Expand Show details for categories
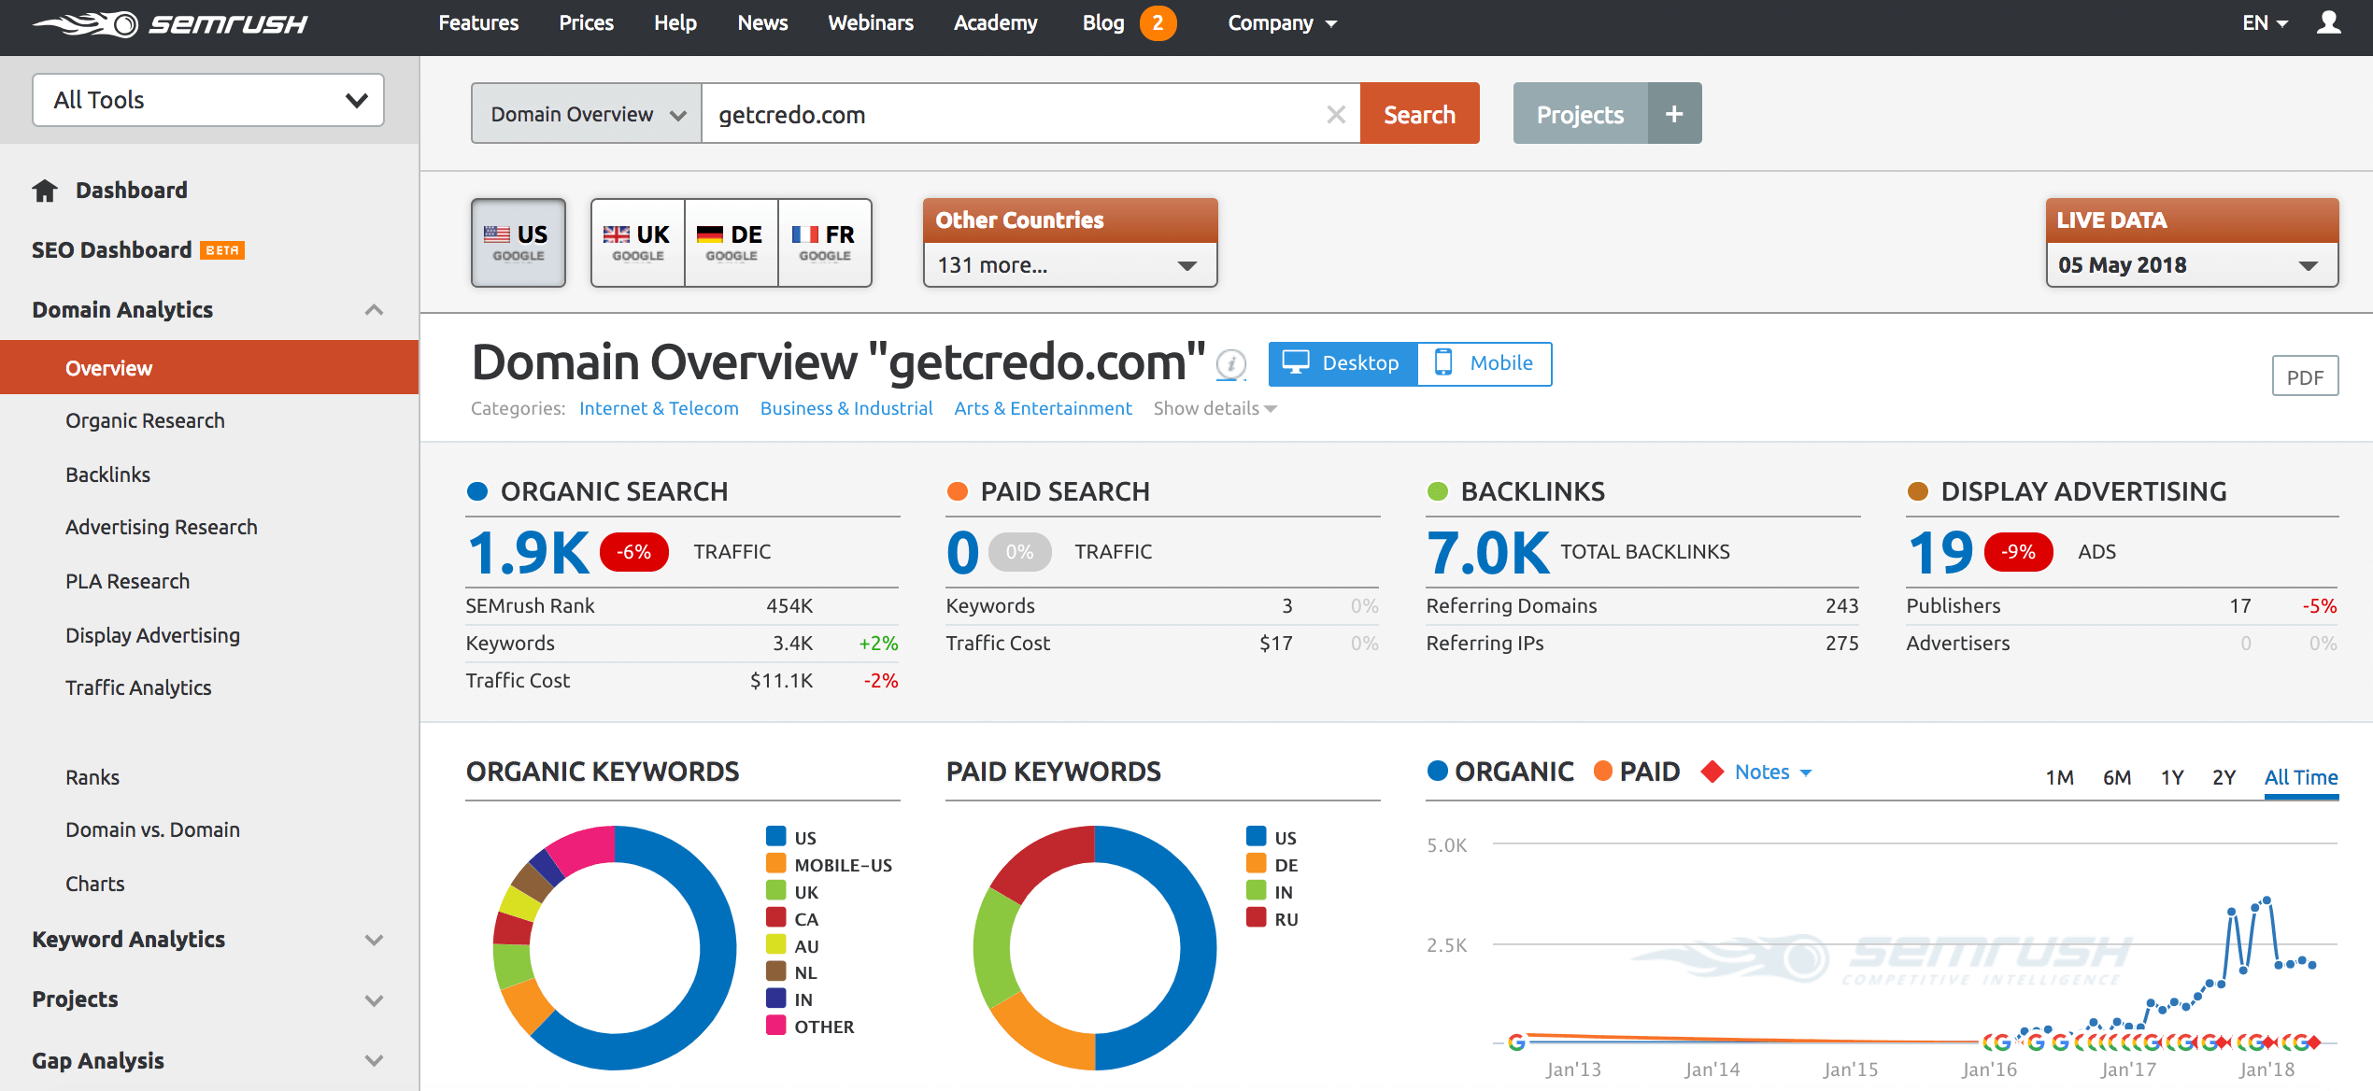Screen dimensions: 2373x1091 [1215, 409]
